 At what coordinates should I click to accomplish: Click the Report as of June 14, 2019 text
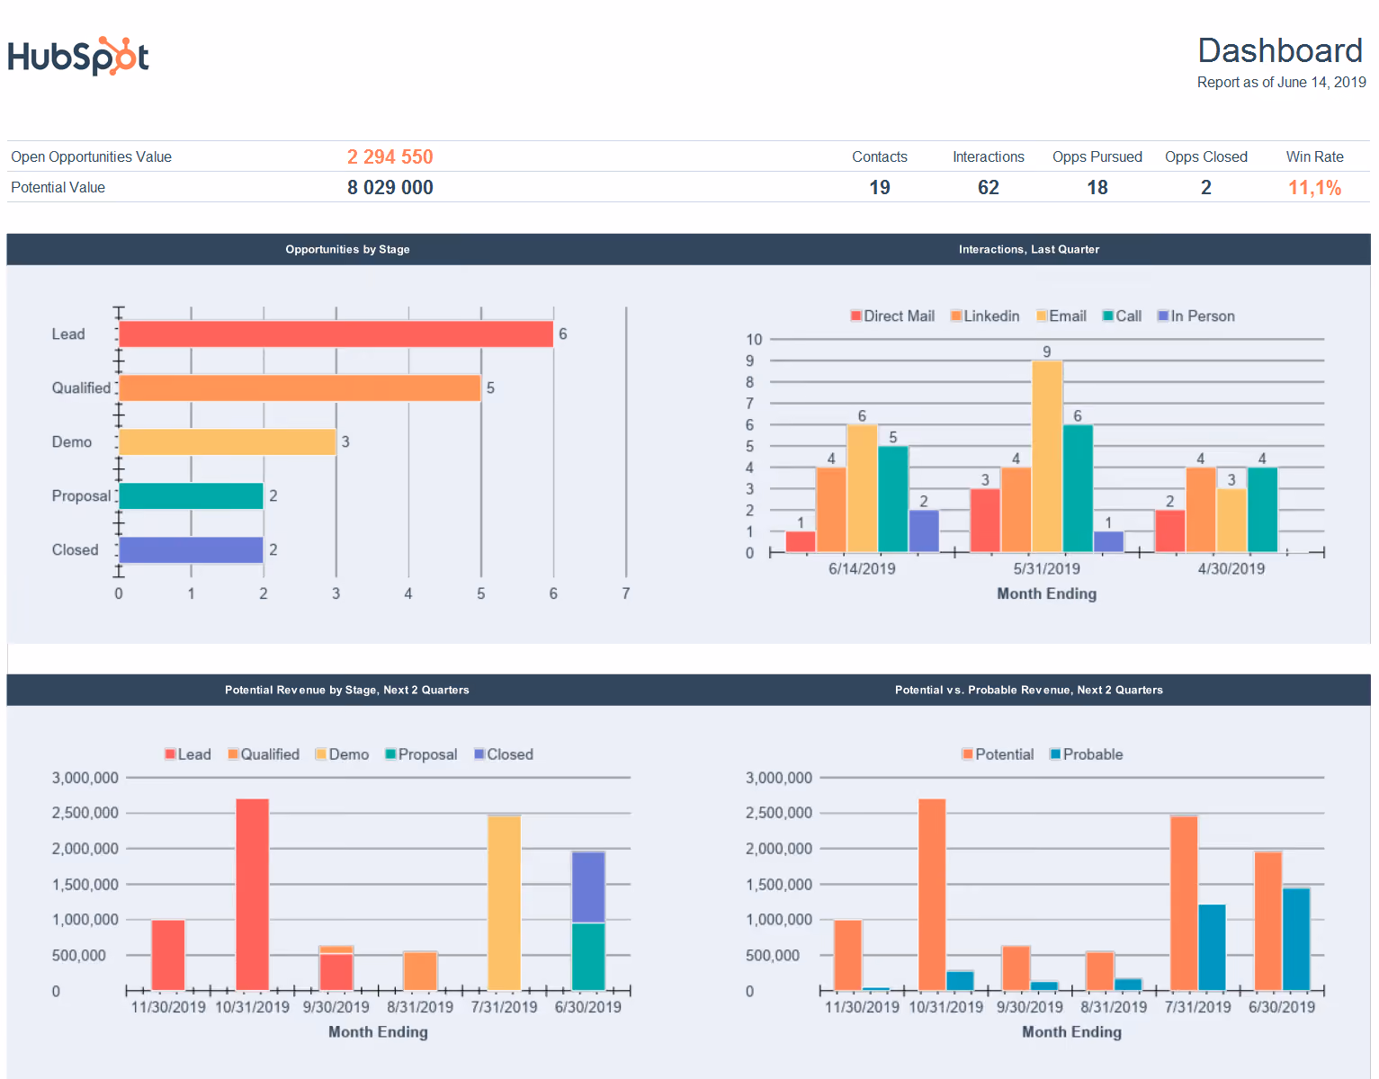tap(1281, 83)
